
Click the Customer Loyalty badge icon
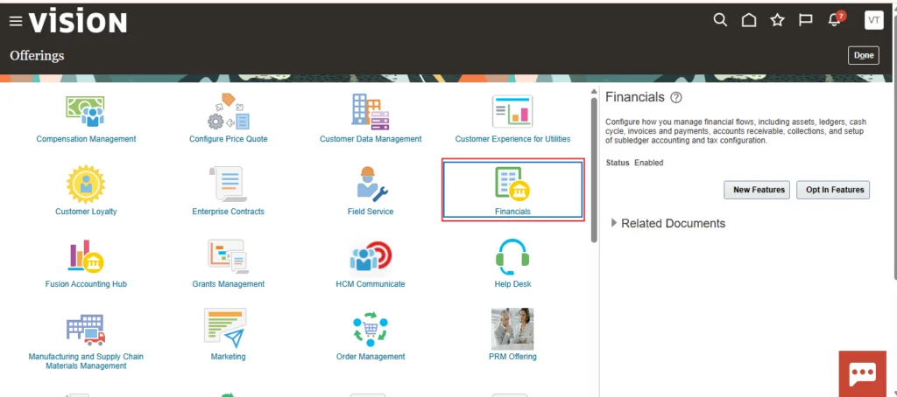[x=85, y=184]
